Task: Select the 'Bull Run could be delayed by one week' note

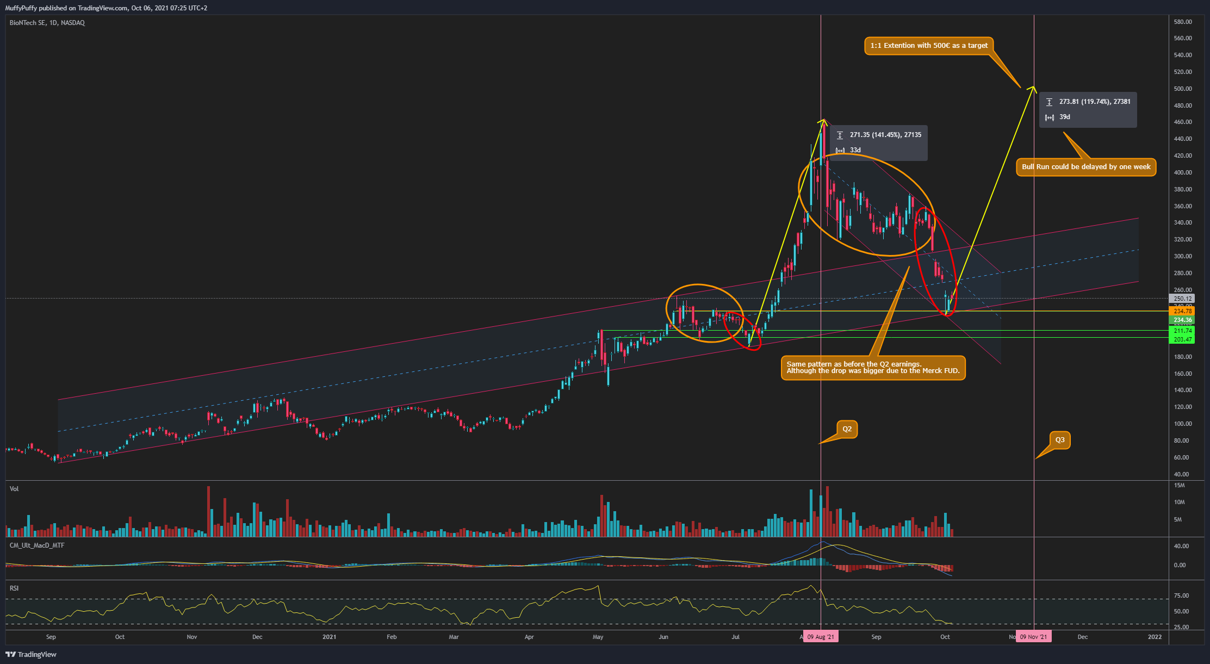Action: tap(1086, 167)
